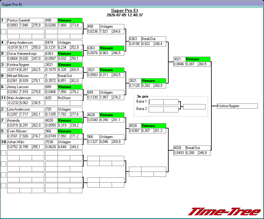Click round-two Utslagen cell for 689
This screenshot has width=264, height=219.
coord(112,92)
